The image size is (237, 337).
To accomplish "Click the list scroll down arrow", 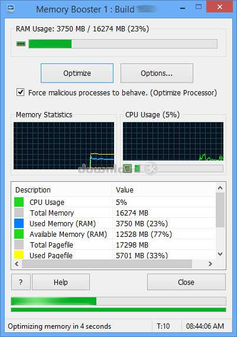I will (x=220, y=254).
